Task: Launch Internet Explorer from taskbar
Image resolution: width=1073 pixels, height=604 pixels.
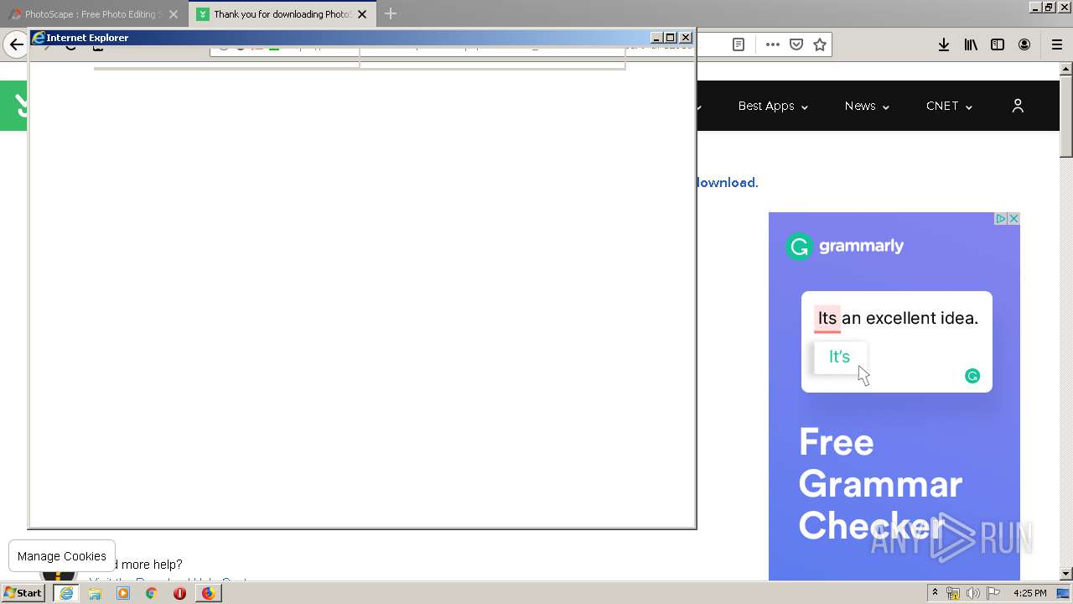Action: click(x=66, y=593)
